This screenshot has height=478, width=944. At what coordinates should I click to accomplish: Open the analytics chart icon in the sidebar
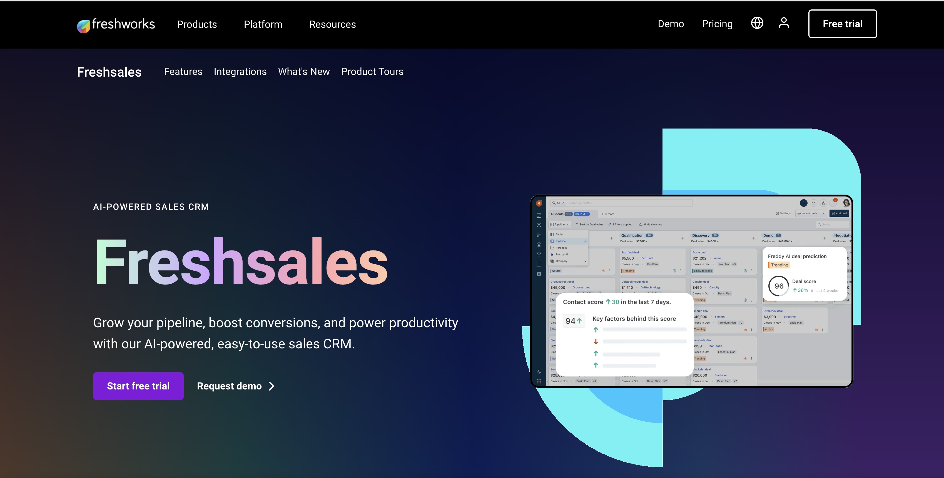[x=539, y=263]
